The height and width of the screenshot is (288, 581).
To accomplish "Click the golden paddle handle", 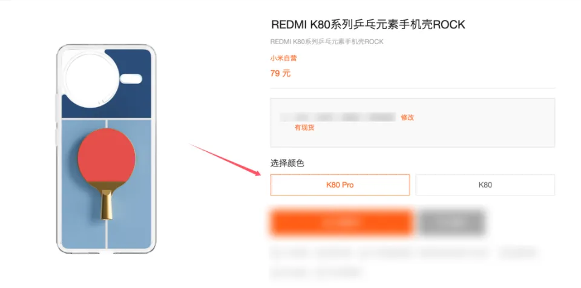I will (x=107, y=205).
